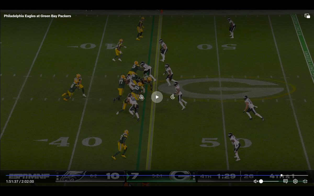Click the progress bar scrubber handle
This screenshot has width=314, height=196.
[x=282, y=175]
